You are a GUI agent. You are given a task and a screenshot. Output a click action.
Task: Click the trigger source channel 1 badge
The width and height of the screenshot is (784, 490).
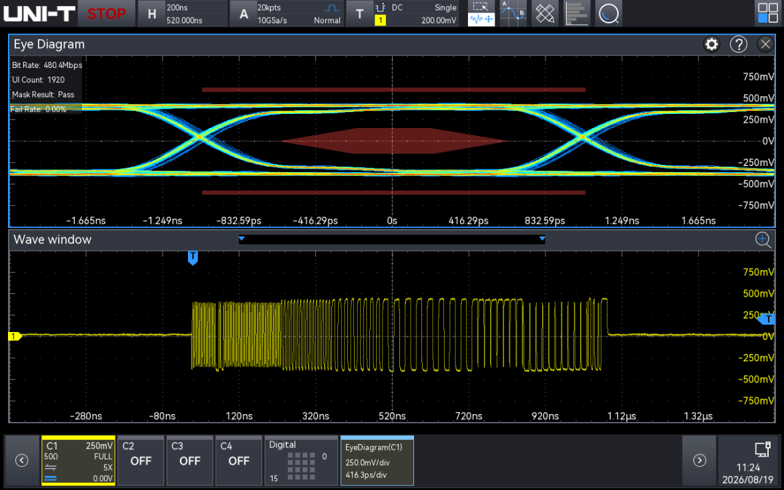click(380, 20)
